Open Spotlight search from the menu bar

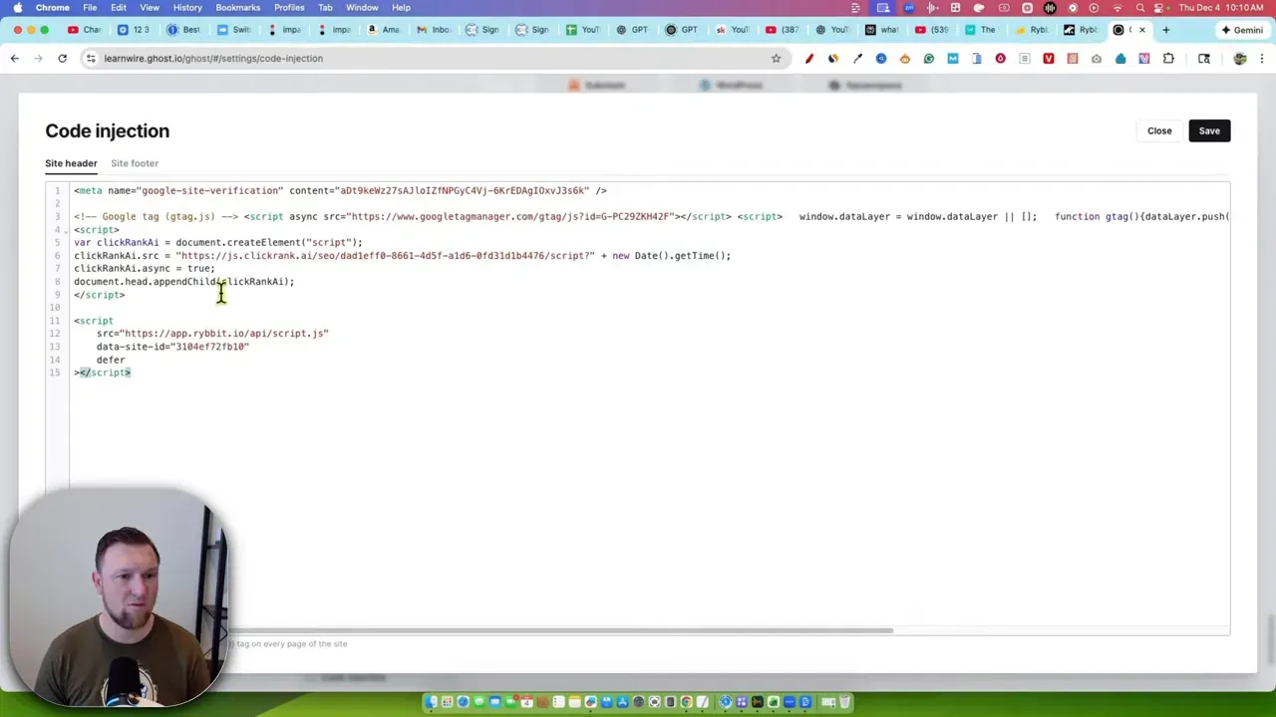[x=1139, y=8]
